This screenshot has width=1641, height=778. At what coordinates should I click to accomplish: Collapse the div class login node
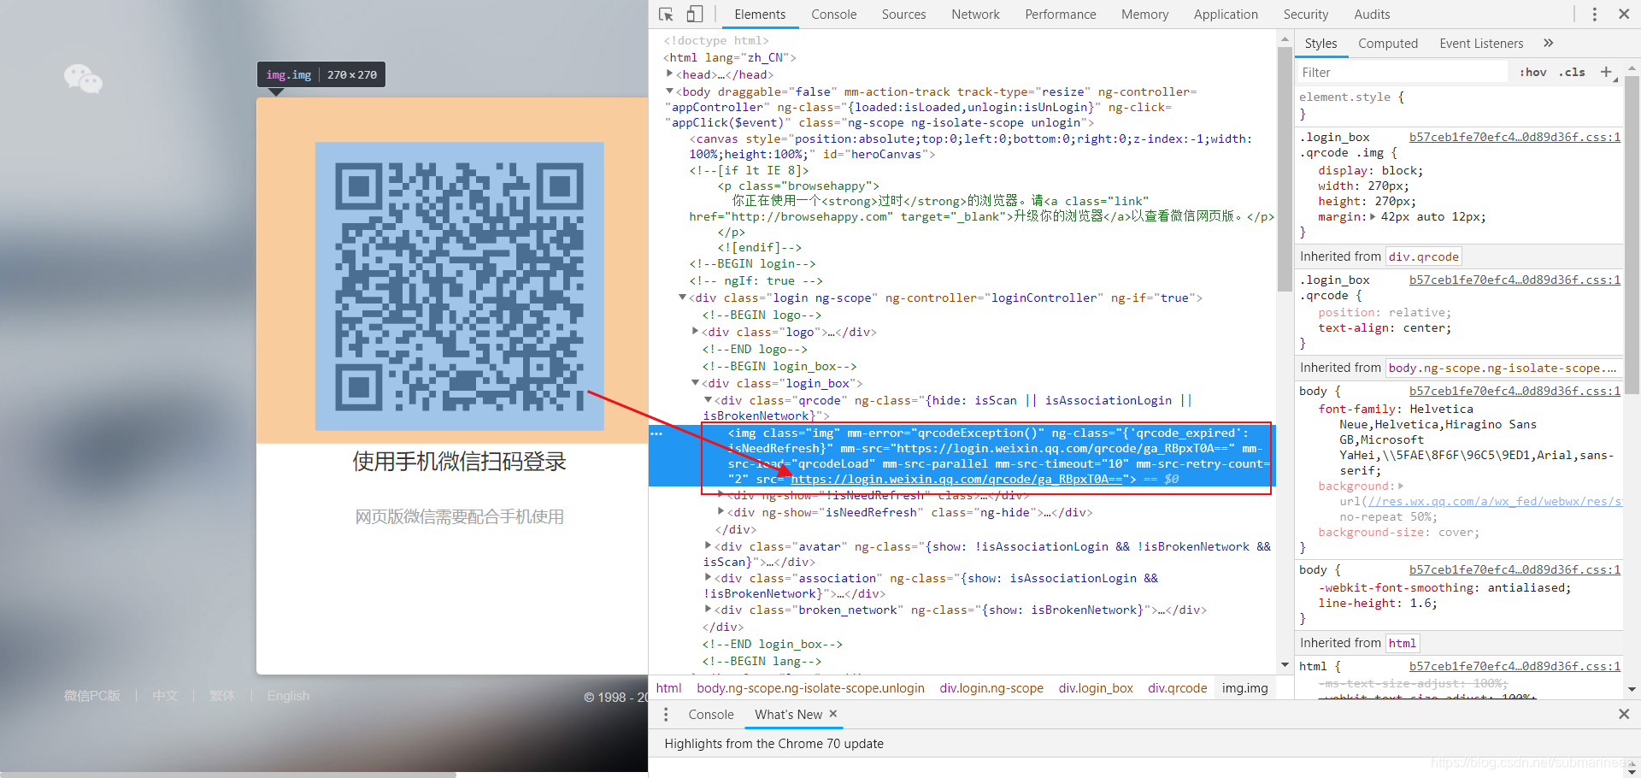click(x=682, y=298)
